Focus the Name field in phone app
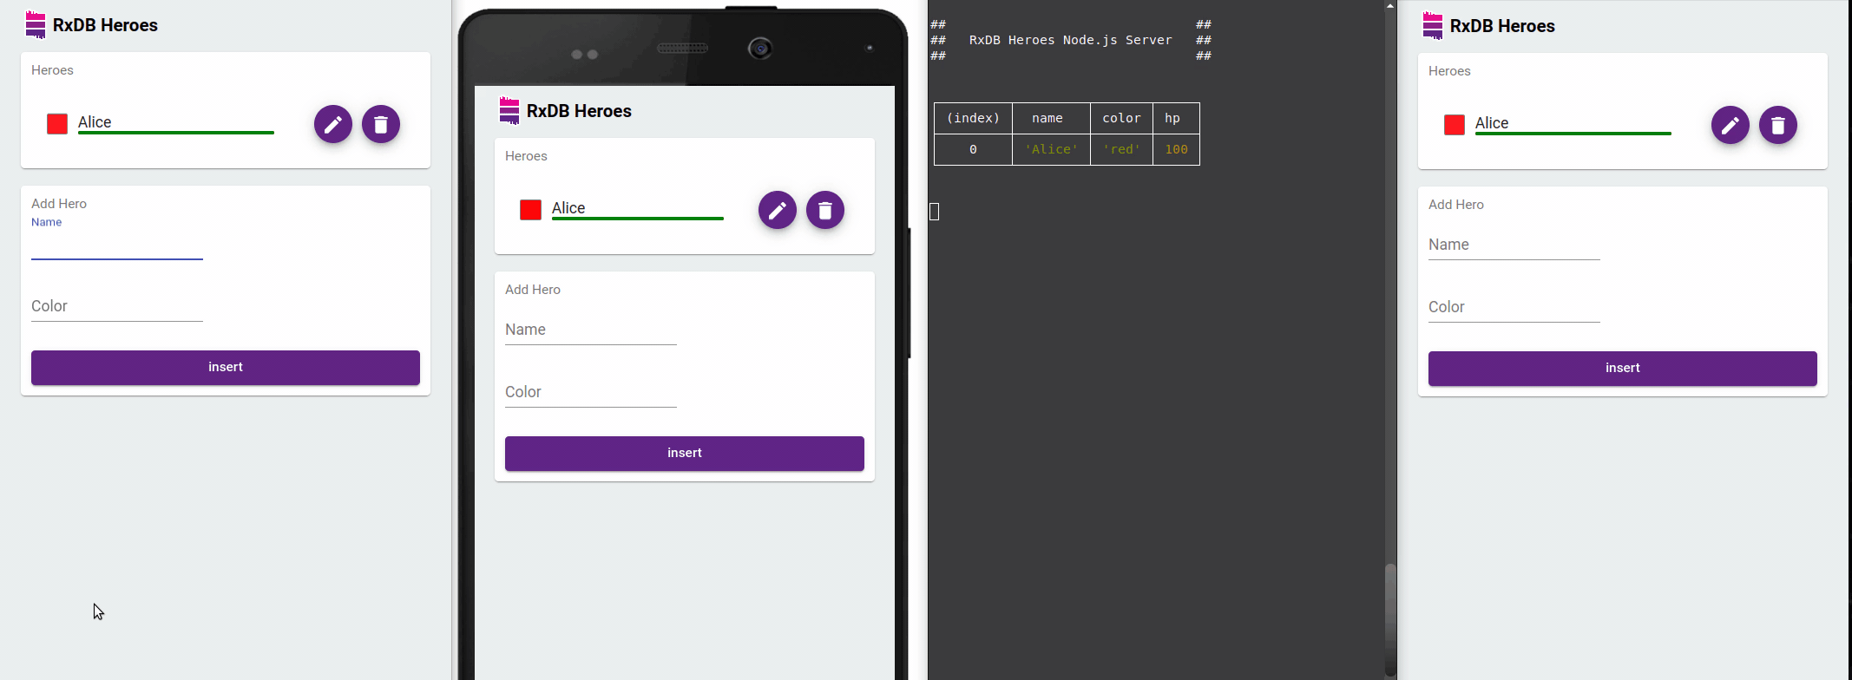This screenshot has width=1852, height=680. 591,330
